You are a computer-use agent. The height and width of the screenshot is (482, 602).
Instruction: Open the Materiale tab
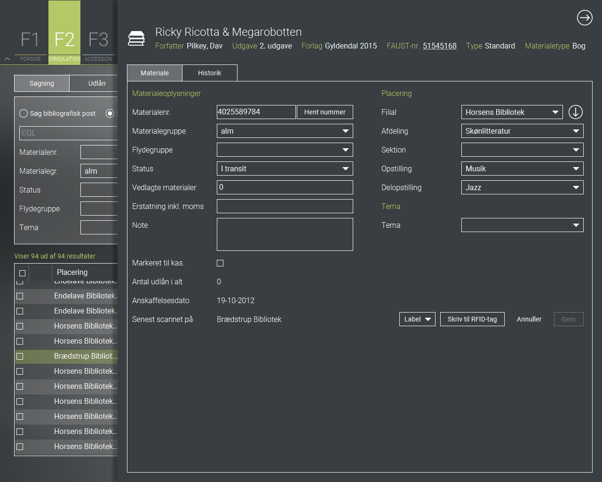(x=155, y=73)
